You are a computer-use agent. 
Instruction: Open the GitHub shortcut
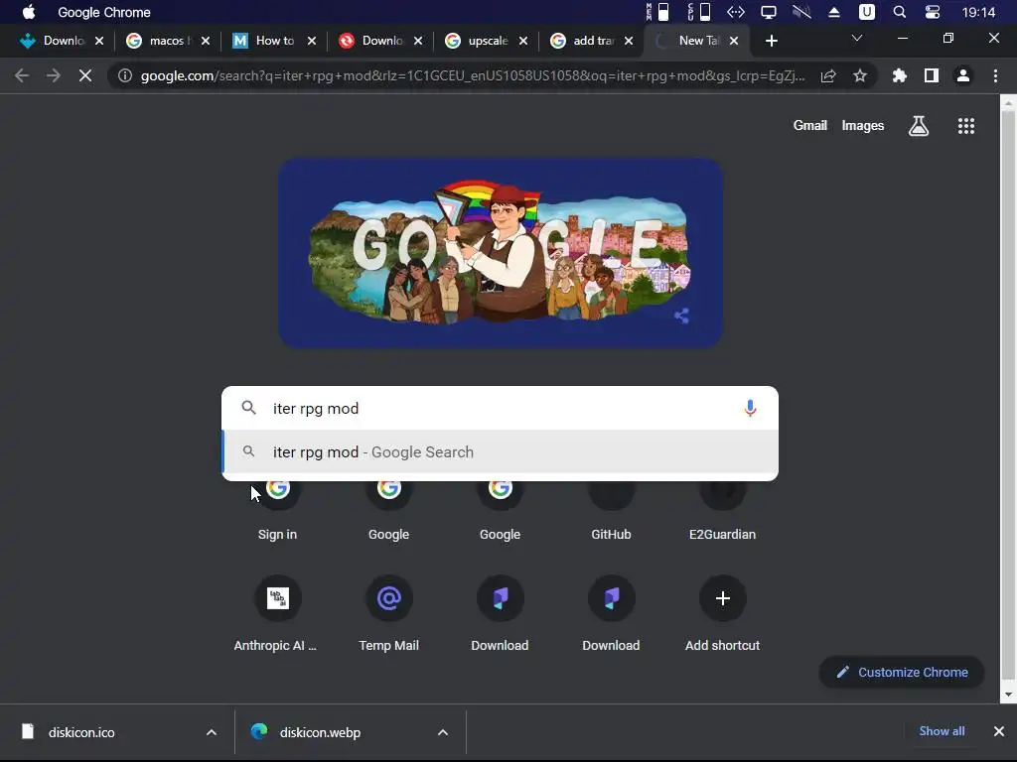[x=611, y=512]
